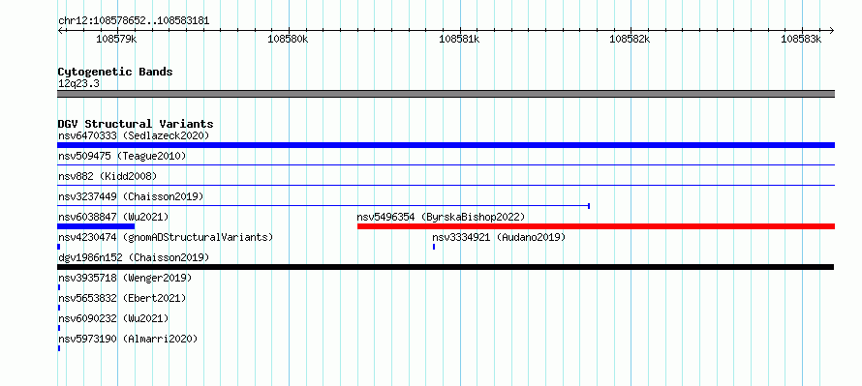This screenshot has height=386, width=862.
Task: Open nsv3237449 (Chaisson2019) label
Action: click(x=131, y=196)
